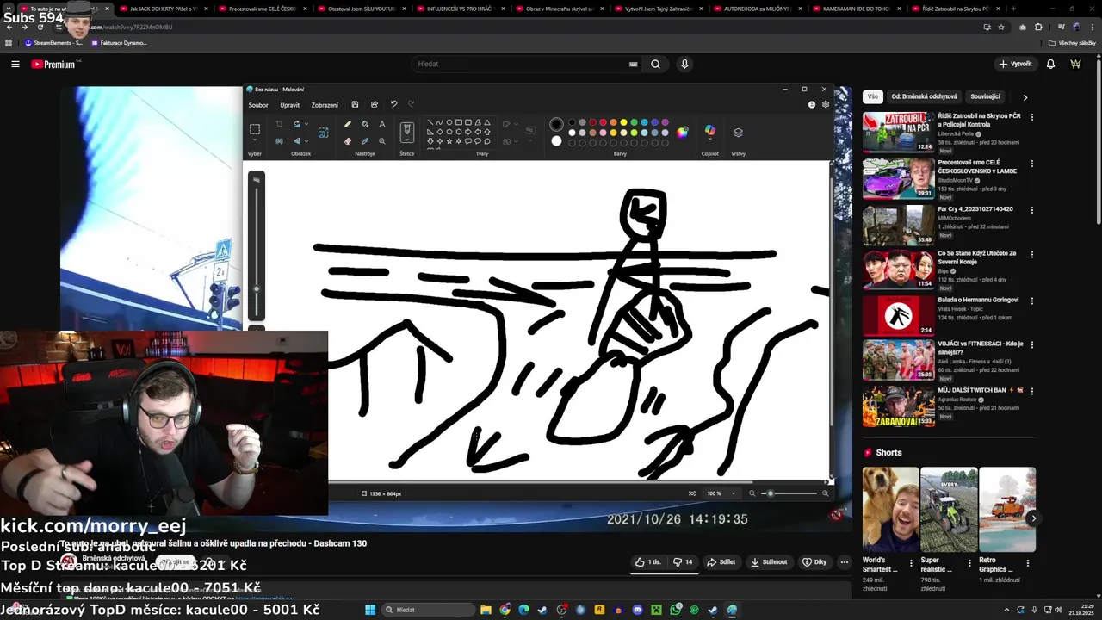Switch to the AUTONEHODA za MILIÓNY tab
The height and width of the screenshot is (620, 1102).
click(x=757, y=9)
